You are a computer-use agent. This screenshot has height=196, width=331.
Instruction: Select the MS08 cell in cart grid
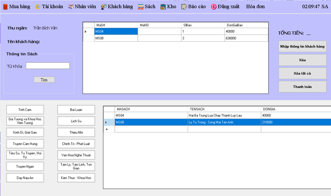point(116,38)
